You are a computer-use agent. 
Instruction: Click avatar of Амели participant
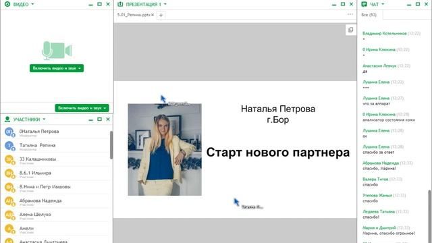[9, 229]
